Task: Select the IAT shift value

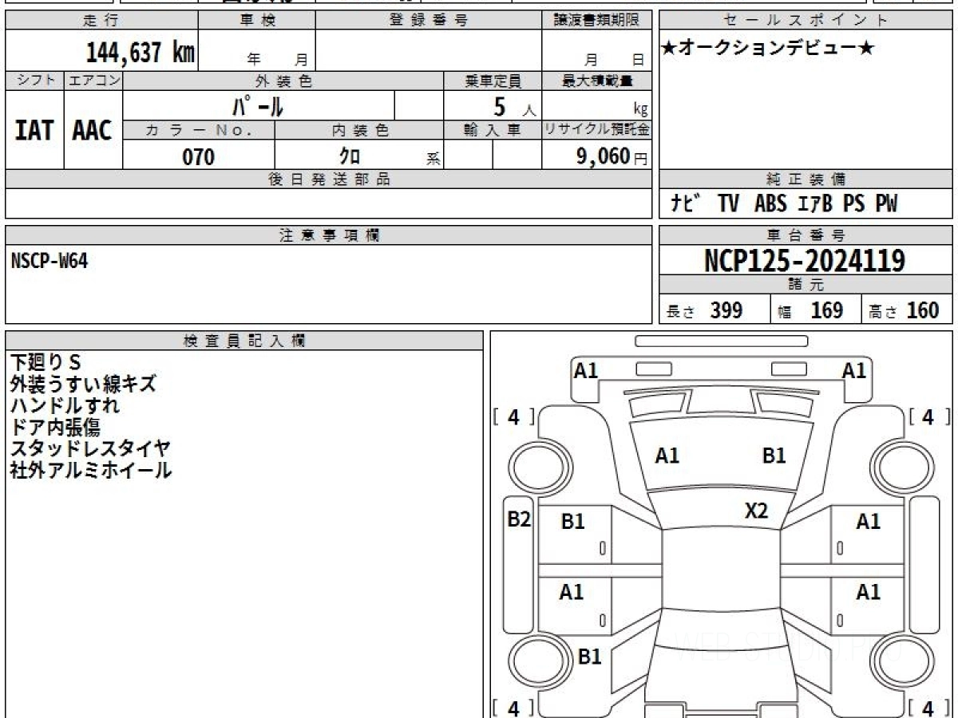Action: tap(34, 130)
